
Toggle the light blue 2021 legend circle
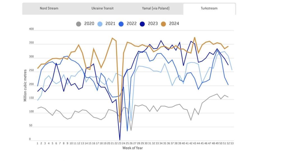click(x=100, y=24)
